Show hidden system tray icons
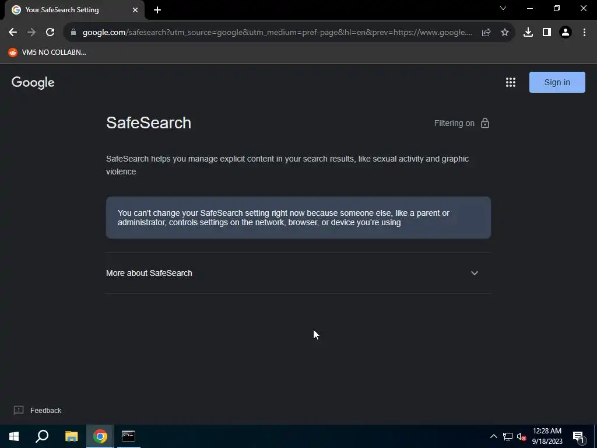The image size is (597, 448). 493,436
